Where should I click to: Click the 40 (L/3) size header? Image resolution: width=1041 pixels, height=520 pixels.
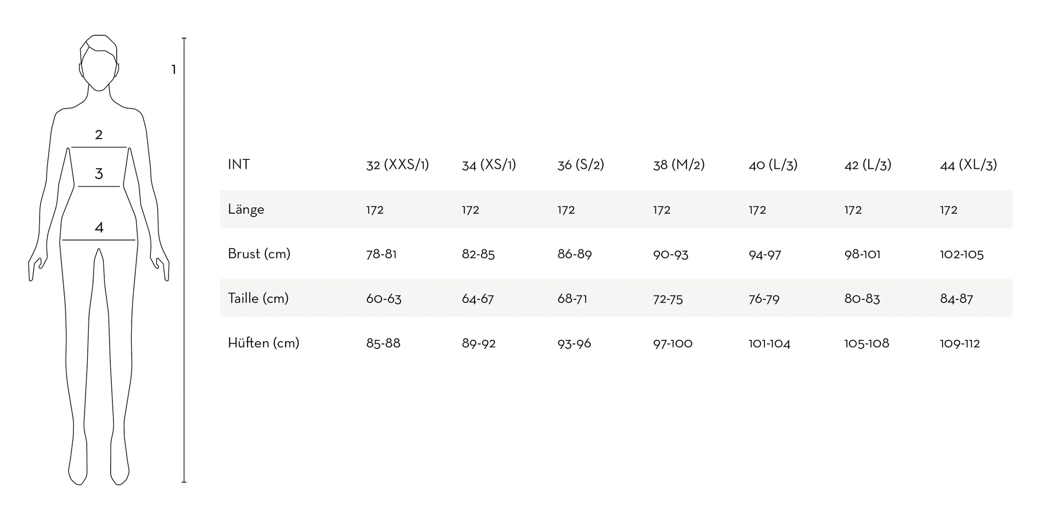(x=772, y=165)
